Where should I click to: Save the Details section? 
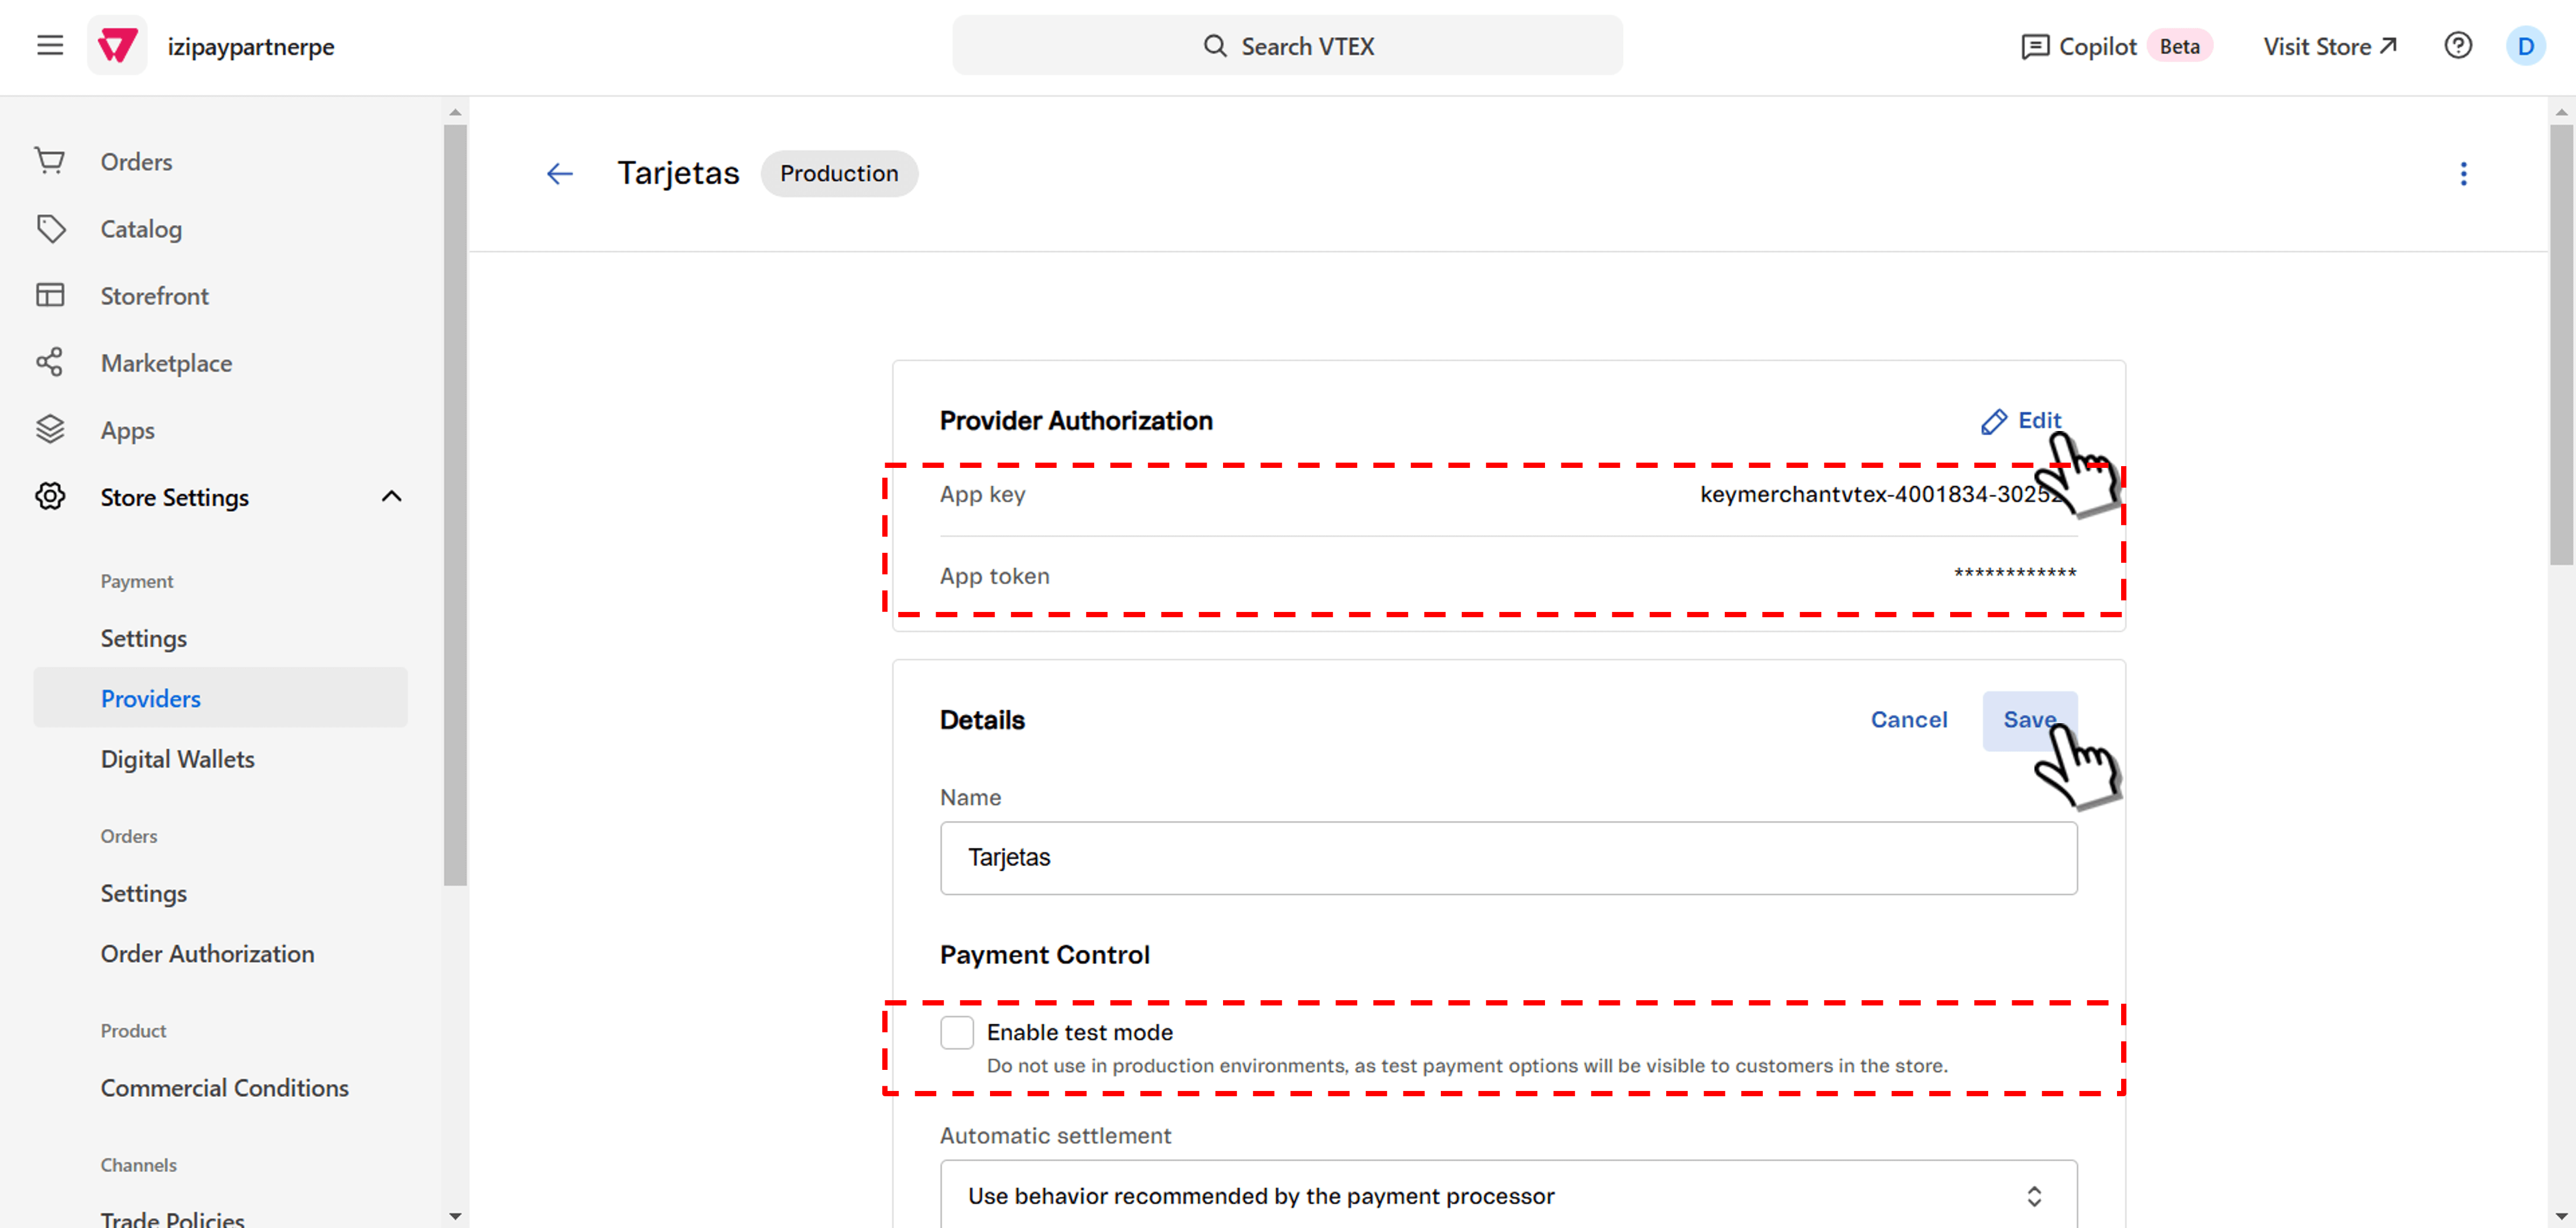[x=2029, y=720]
